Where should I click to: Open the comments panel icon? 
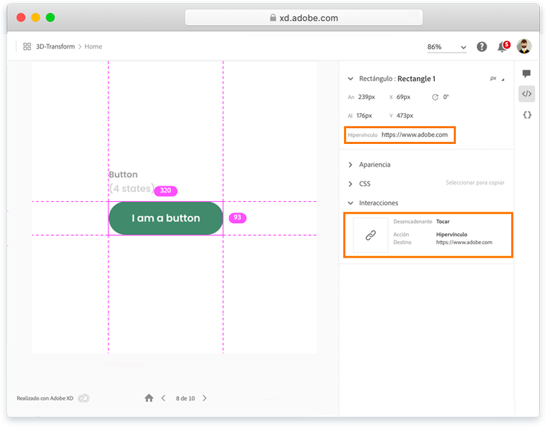click(527, 74)
